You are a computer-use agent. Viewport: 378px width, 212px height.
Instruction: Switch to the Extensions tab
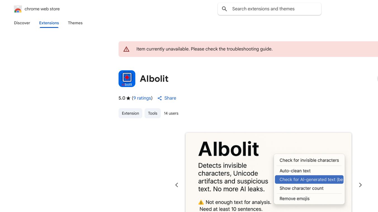(x=49, y=23)
